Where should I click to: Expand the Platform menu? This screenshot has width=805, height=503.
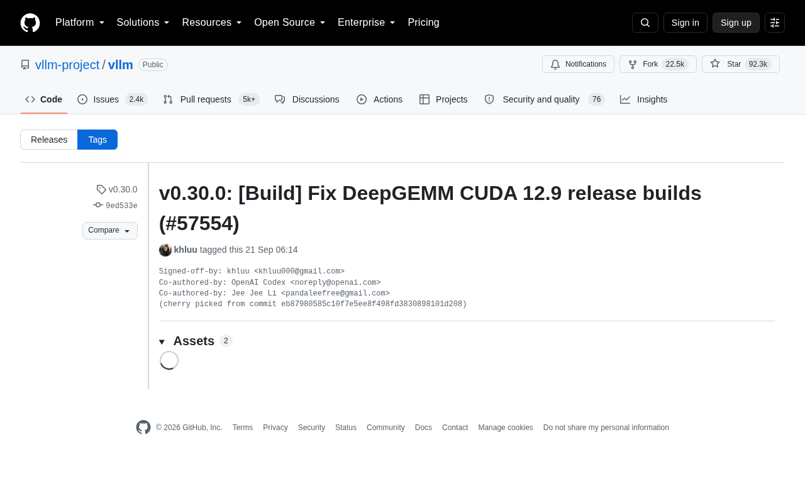tap(80, 23)
